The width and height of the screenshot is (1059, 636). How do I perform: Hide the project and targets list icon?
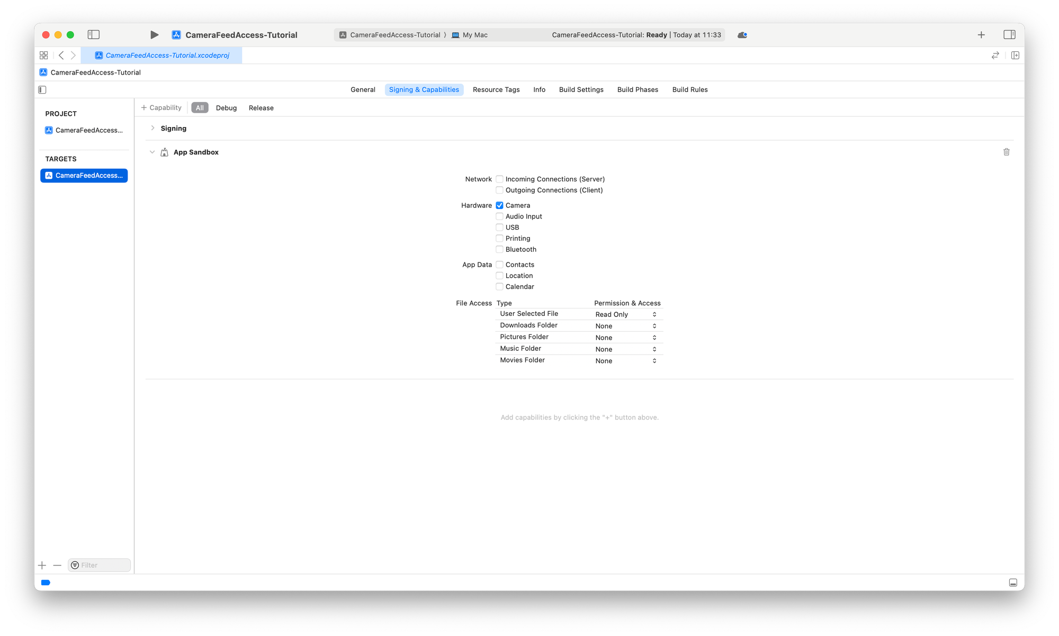[42, 90]
